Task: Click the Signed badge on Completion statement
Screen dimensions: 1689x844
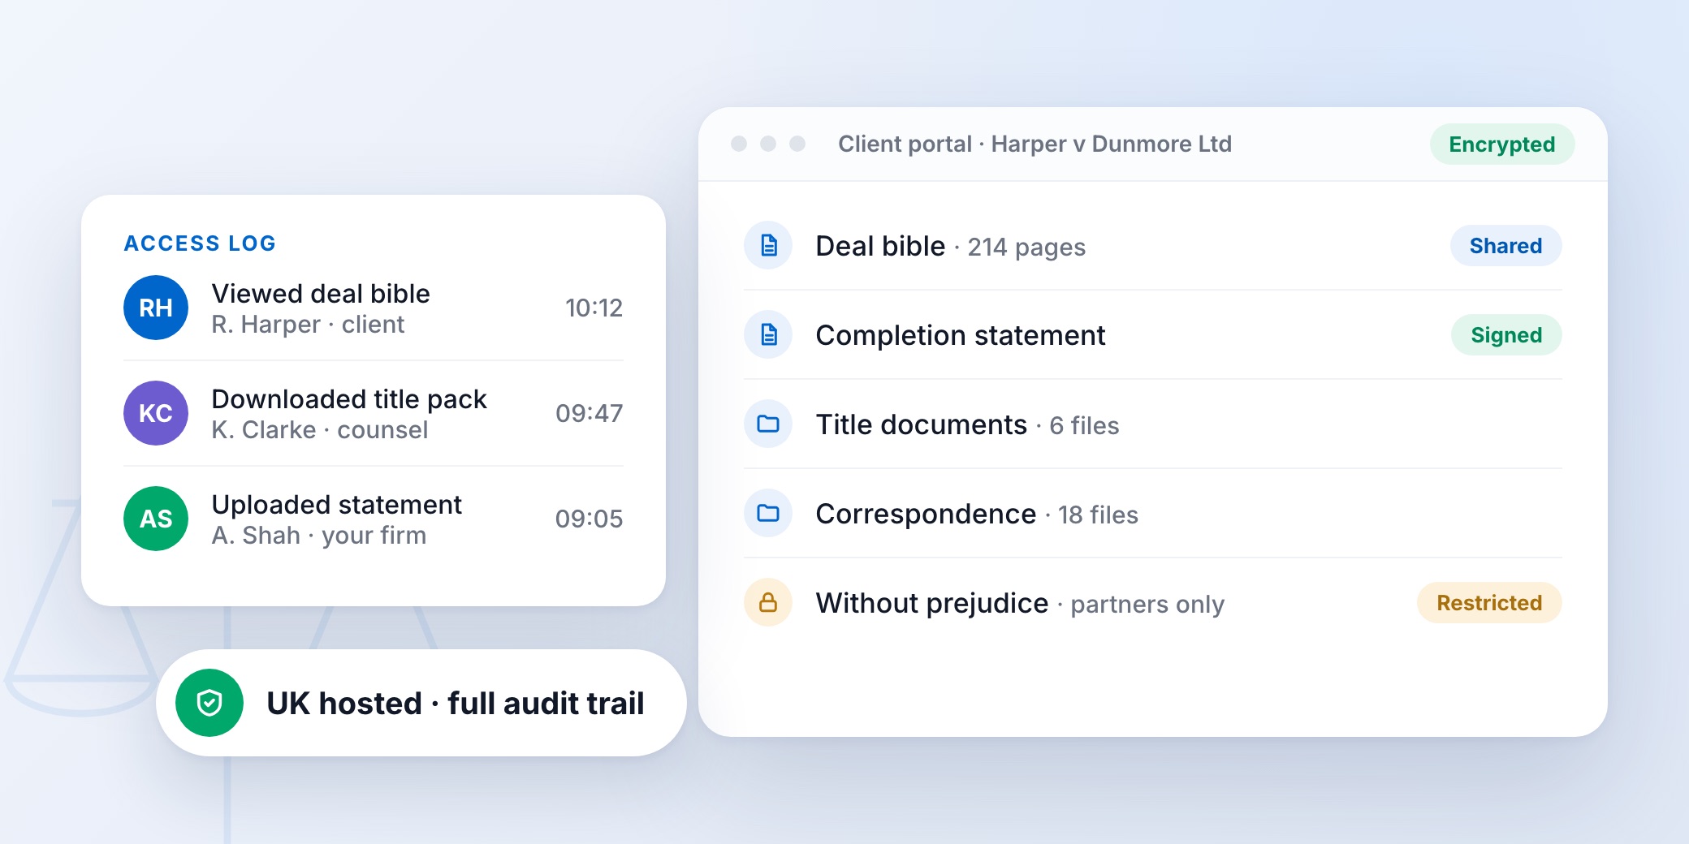Action: (x=1506, y=335)
